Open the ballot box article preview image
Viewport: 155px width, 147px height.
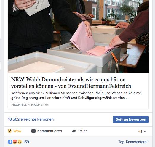pos(78,36)
